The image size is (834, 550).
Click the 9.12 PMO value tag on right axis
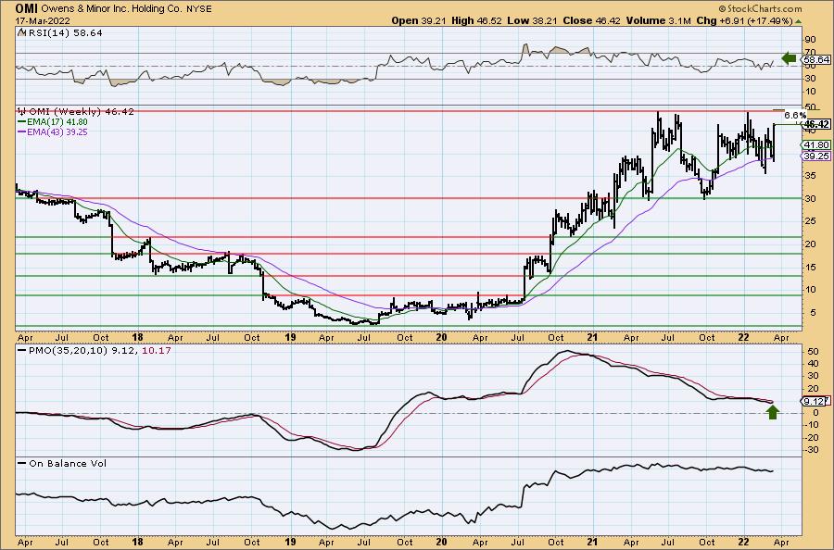pos(815,401)
